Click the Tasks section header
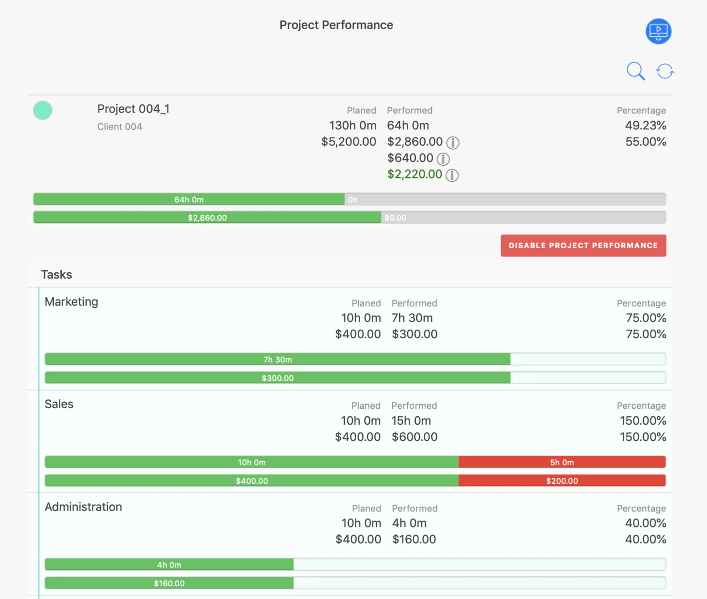This screenshot has height=599, width=707. click(57, 275)
